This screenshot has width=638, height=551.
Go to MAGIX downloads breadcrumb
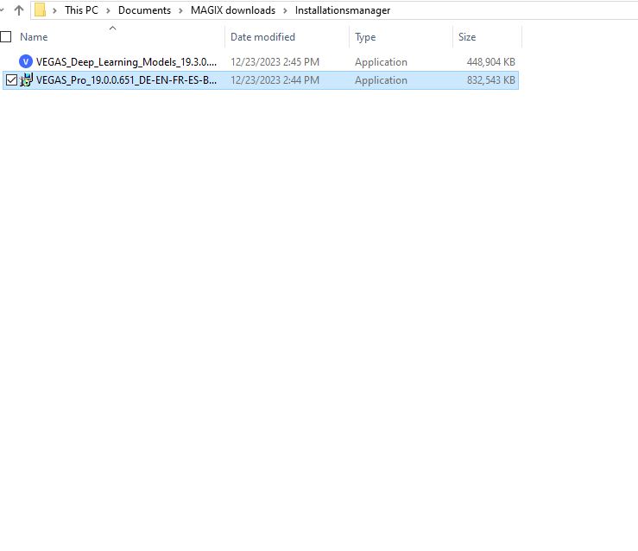coord(233,10)
